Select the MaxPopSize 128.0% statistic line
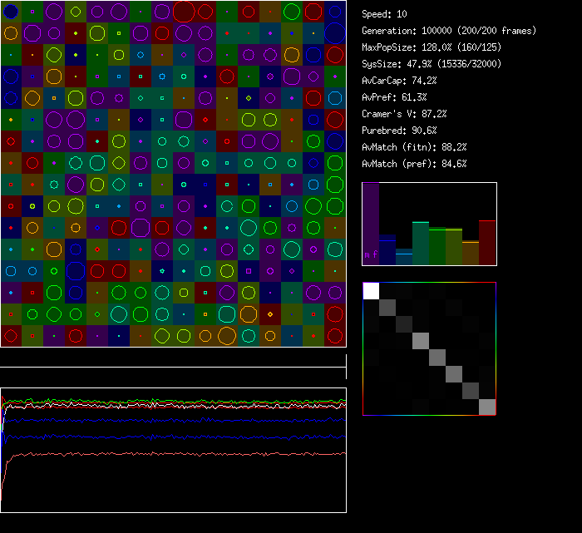The height and width of the screenshot is (533, 582). [432, 47]
